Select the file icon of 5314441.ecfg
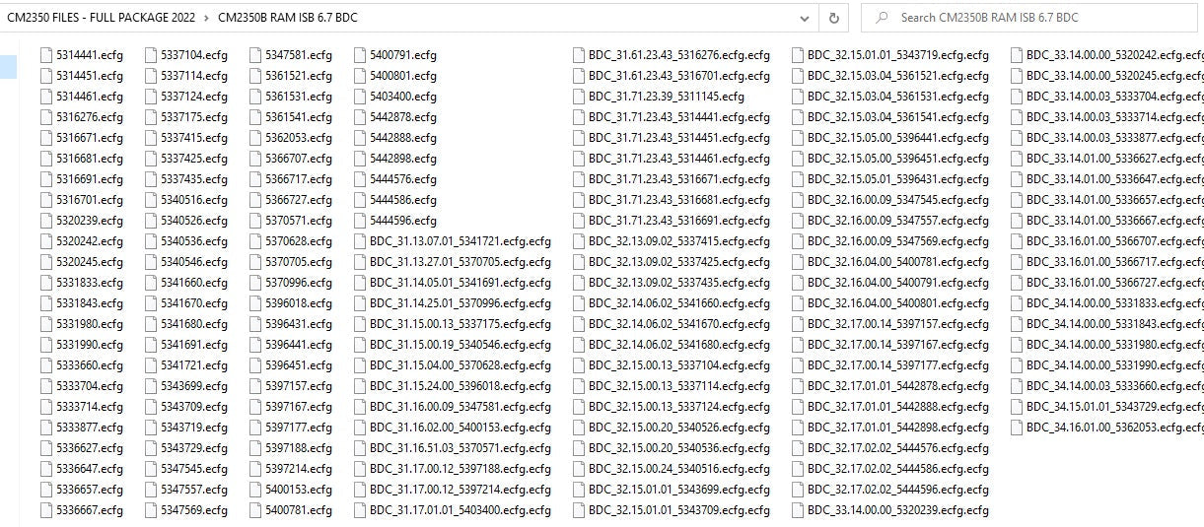This screenshot has width=1204, height=527. (45, 55)
